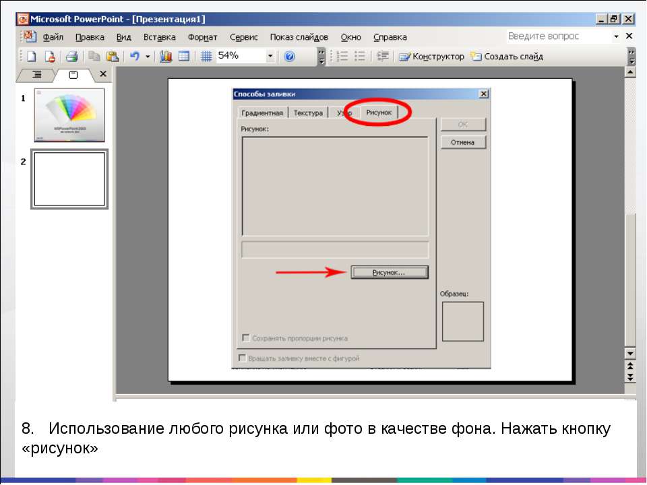Open the Вставка menu
The height and width of the screenshot is (485, 647).
pos(159,37)
